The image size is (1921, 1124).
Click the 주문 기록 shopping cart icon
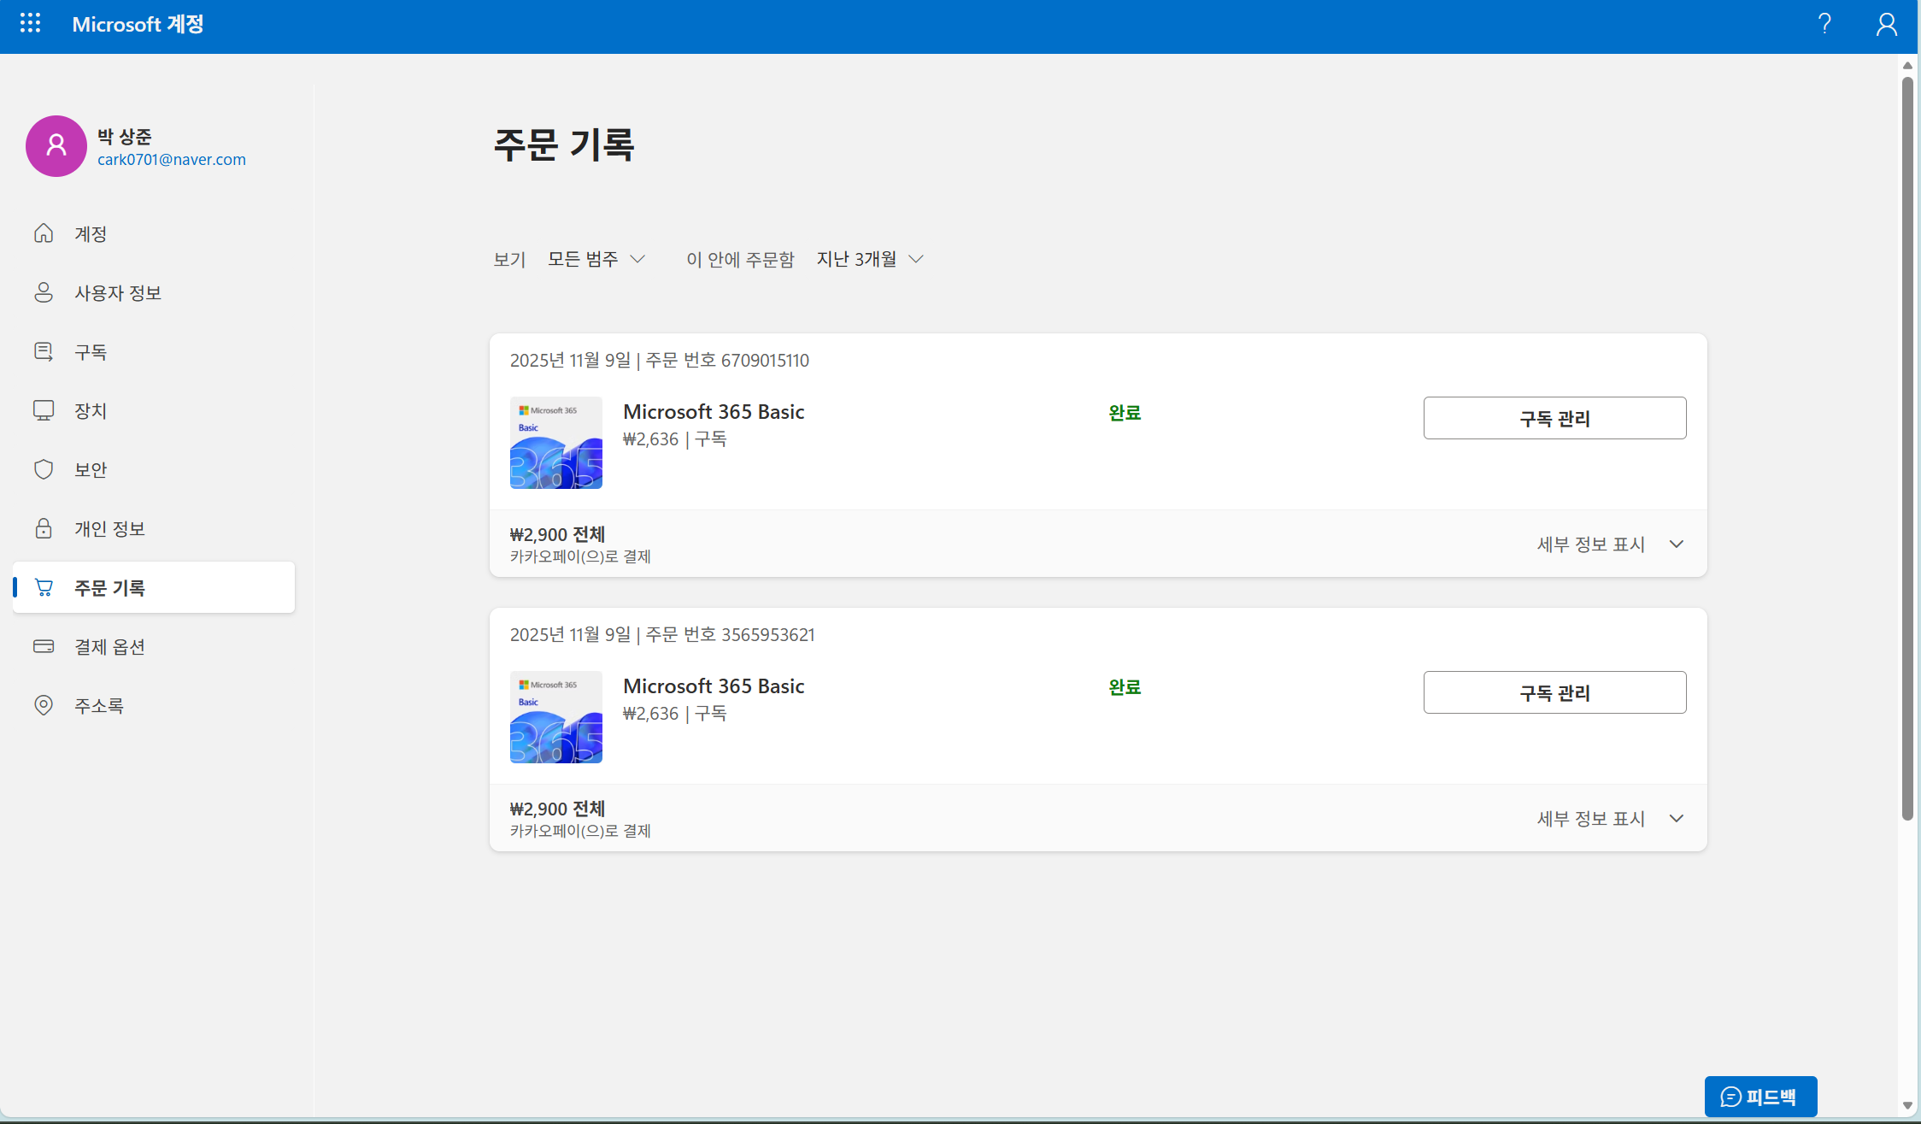(44, 587)
